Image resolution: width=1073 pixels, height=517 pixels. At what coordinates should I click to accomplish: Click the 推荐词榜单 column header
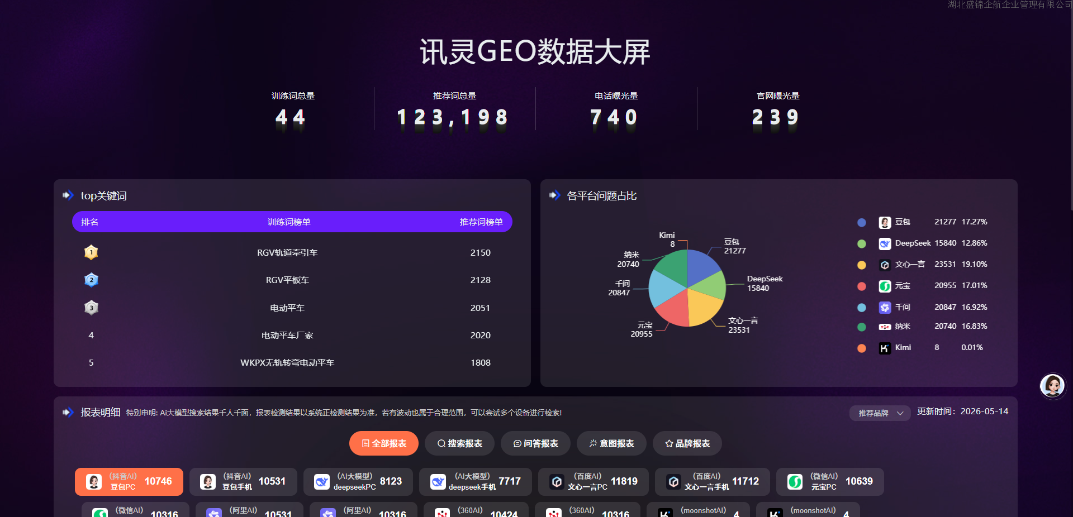(x=481, y=222)
